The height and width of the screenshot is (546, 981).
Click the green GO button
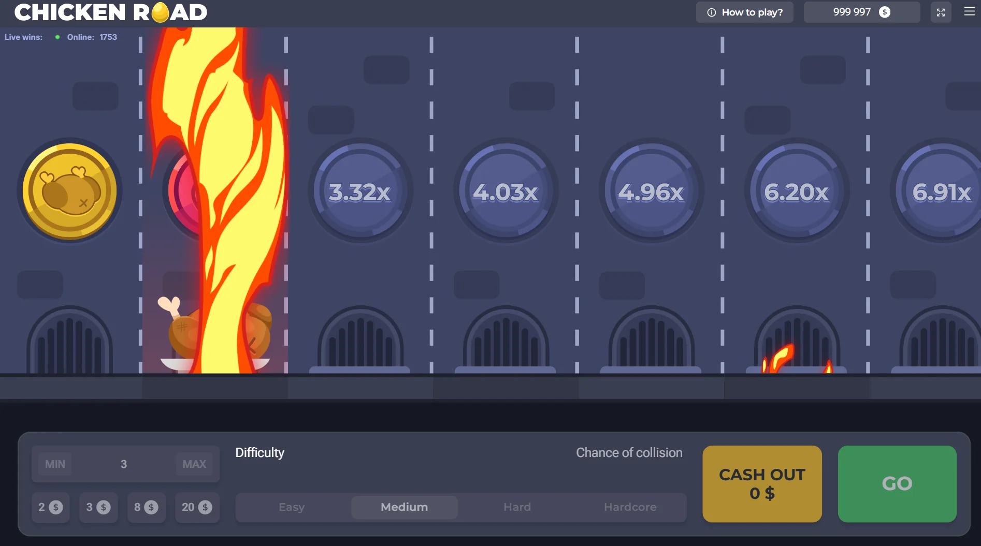[x=897, y=484]
